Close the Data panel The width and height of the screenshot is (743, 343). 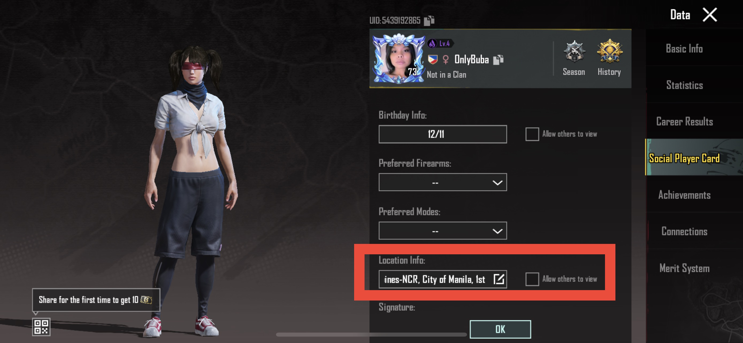tap(710, 15)
